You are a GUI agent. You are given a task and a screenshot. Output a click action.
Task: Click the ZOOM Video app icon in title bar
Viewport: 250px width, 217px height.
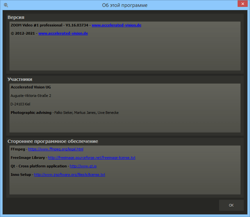tap(6, 5)
